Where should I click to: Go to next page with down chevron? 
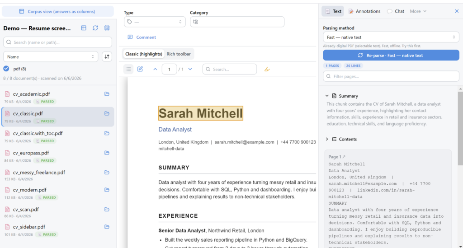click(x=190, y=69)
